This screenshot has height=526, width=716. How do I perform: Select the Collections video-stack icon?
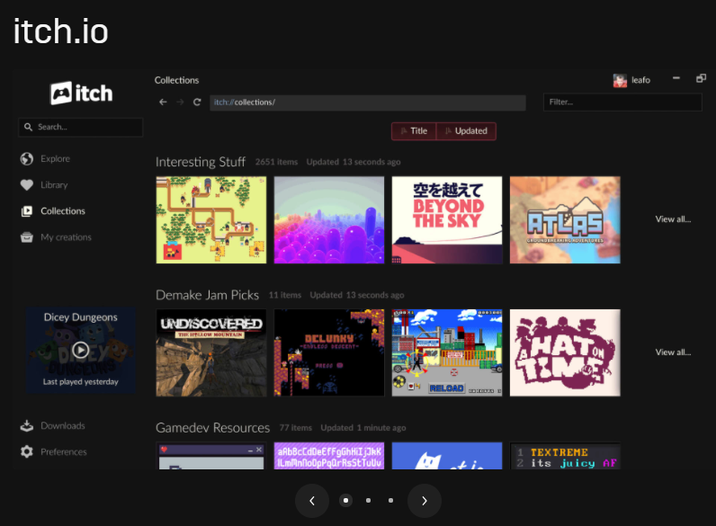point(27,211)
